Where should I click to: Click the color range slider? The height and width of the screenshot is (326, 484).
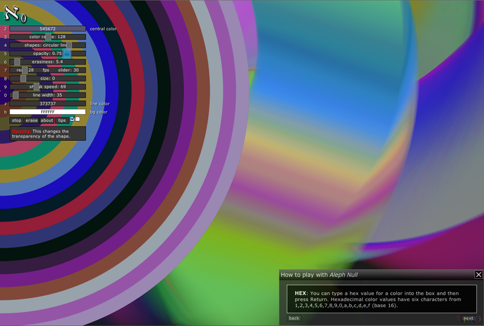[47, 37]
